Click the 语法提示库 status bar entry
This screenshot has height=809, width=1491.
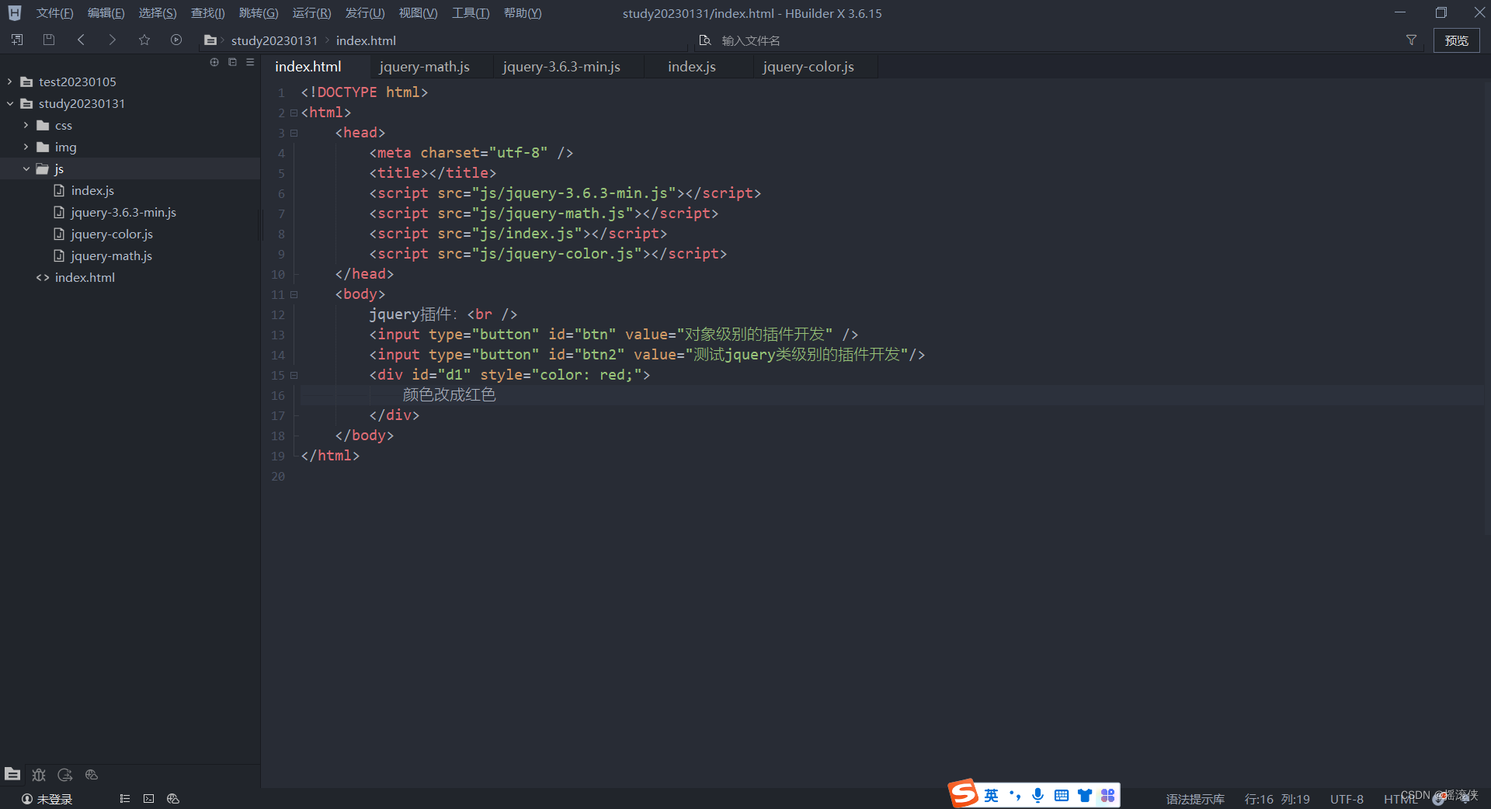pyautogui.click(x=1195, y=799)
